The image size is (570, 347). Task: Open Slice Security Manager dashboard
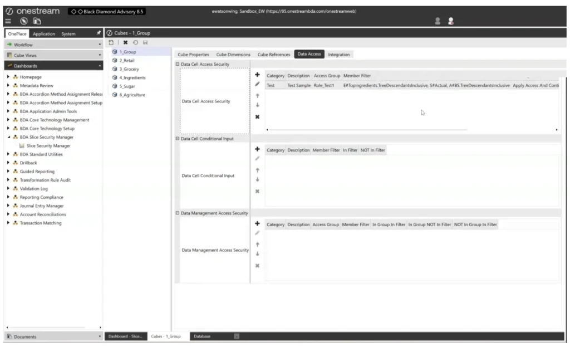coord(48,146)
